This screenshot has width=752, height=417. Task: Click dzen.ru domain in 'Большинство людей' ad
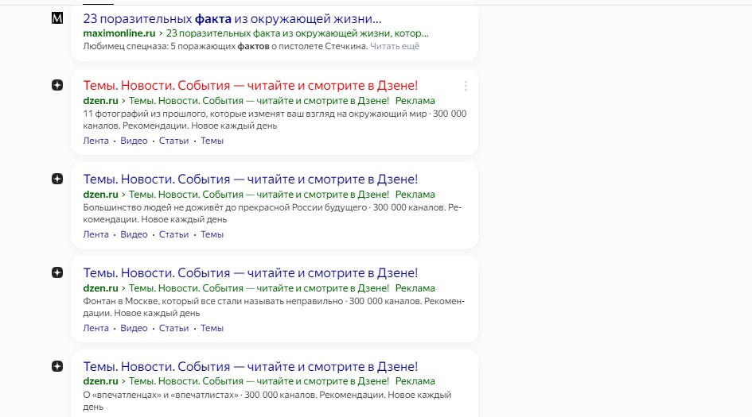point(100,195)
